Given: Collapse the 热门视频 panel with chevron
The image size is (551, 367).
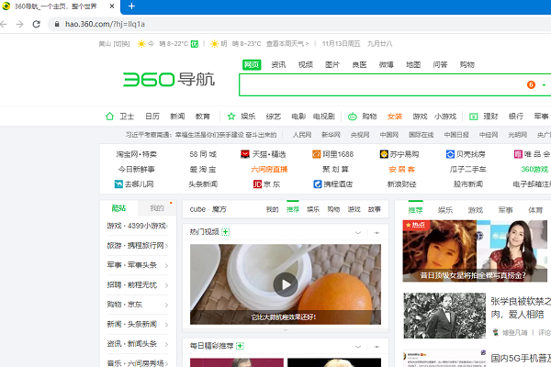Looking at the screenshot, I should [x=358, y=232].
